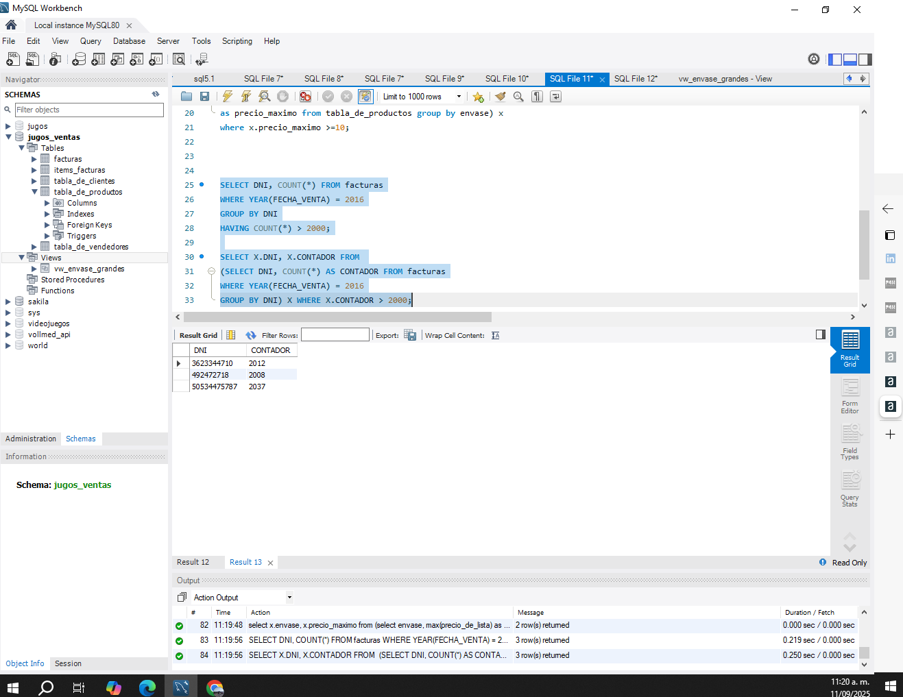Screen dimensions: 903x697
Task: Switch to the Session tab
Action: 68,663
